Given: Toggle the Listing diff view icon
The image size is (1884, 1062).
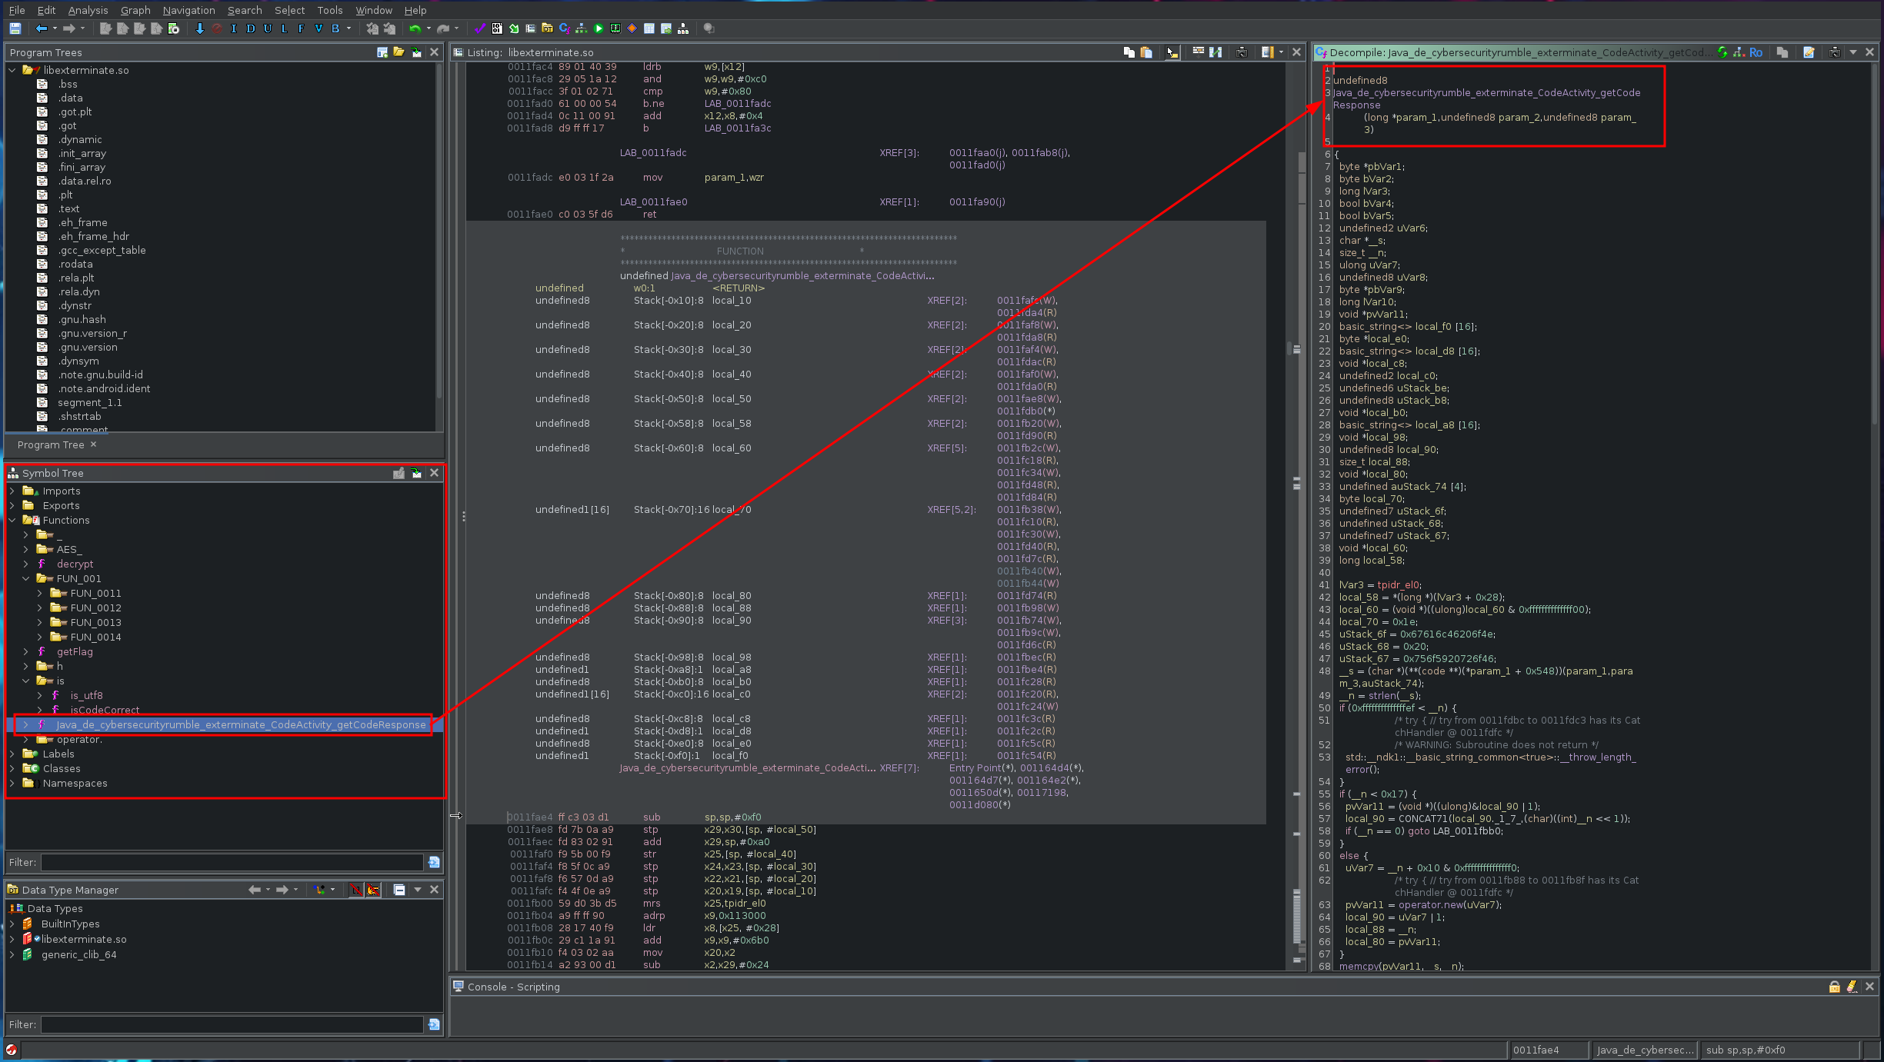Looking at the screenshot, I should pyautogui.click(x=1215, y=52).
